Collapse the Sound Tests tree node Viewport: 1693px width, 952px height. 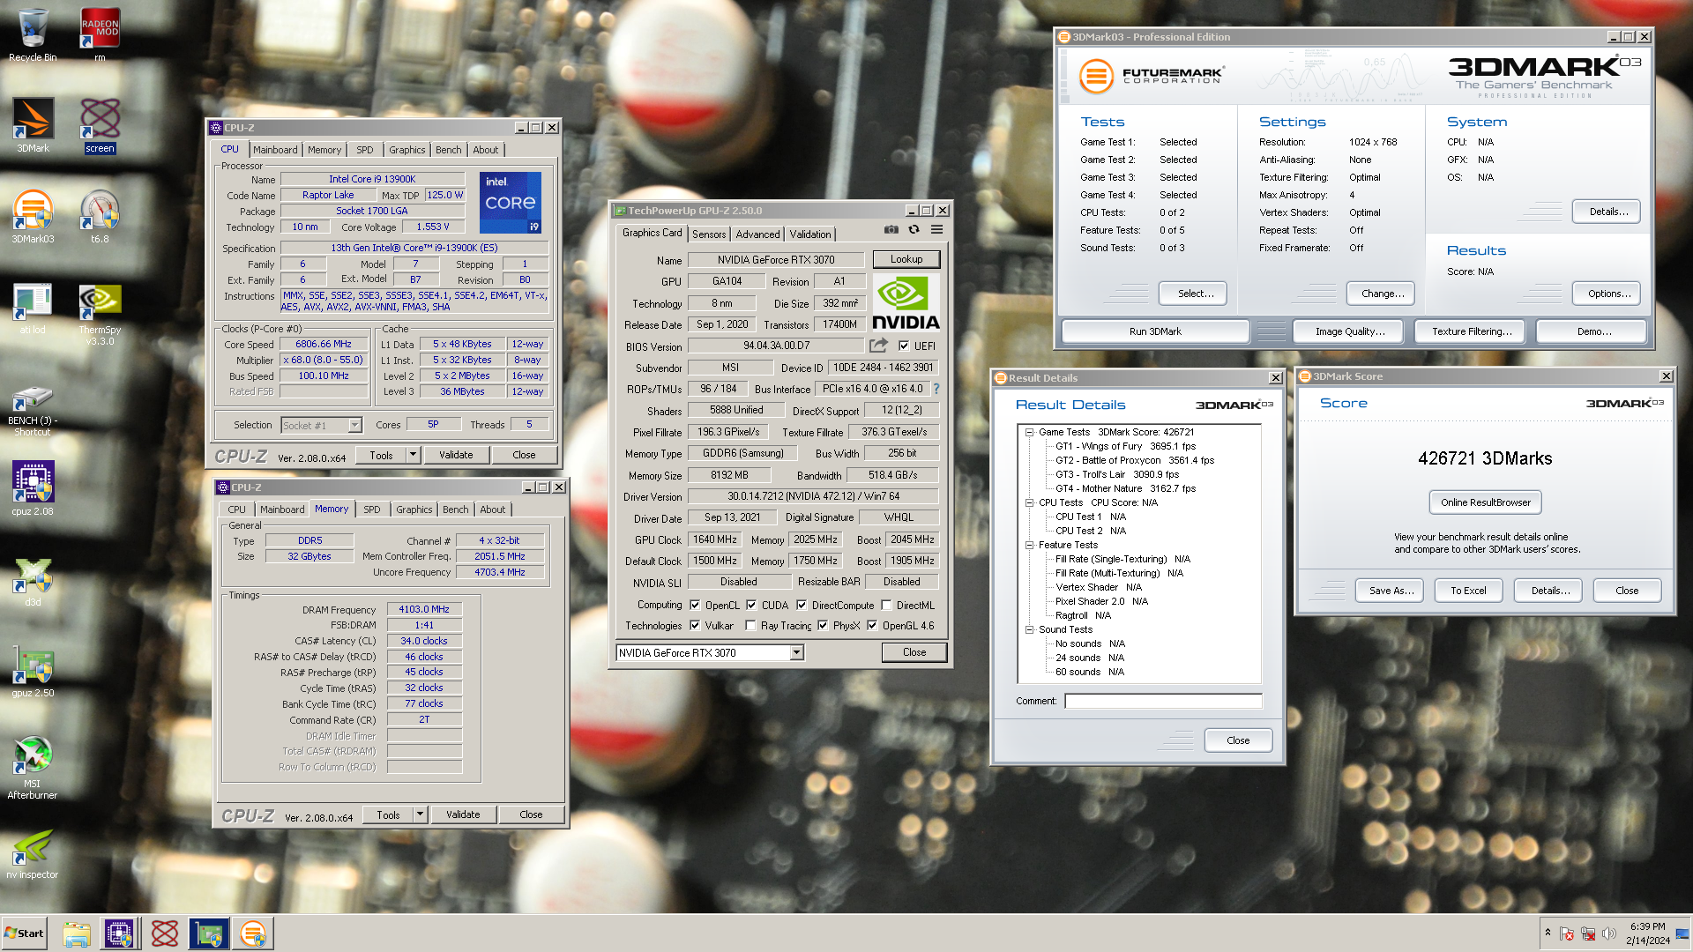[x=1029, y=629]
